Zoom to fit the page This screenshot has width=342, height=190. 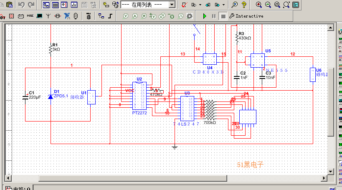286,5
